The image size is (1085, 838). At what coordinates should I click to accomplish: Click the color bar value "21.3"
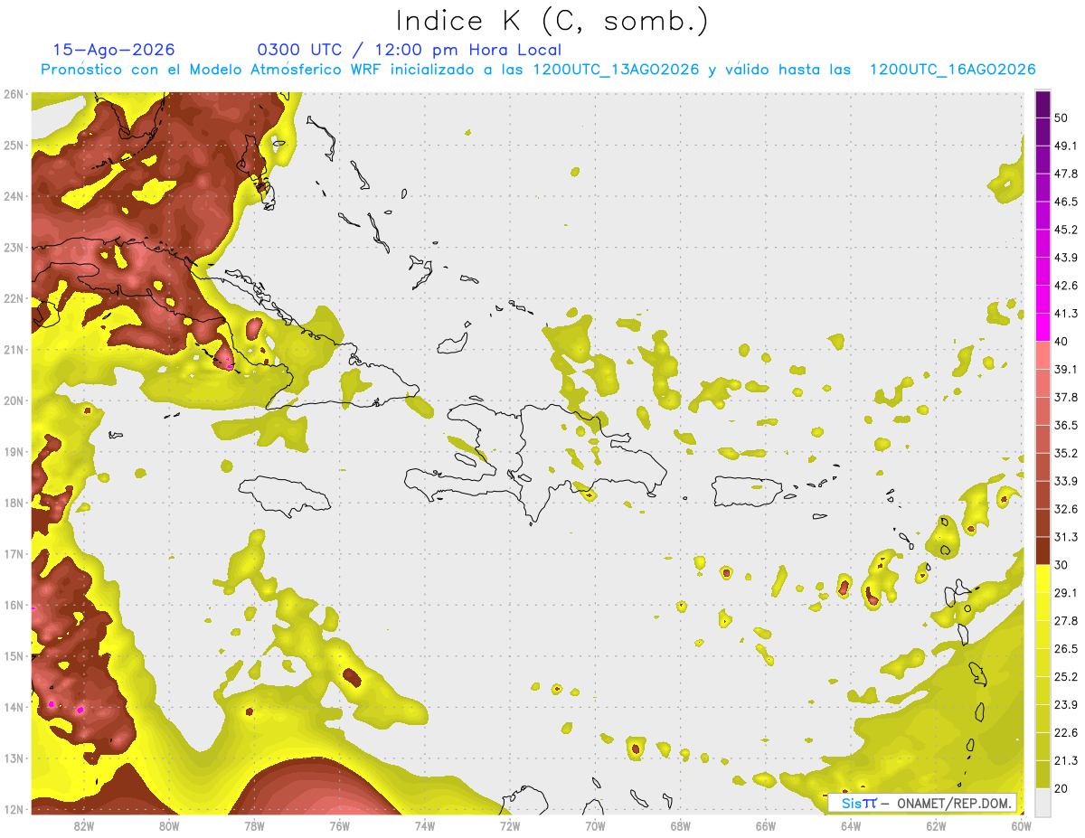pyautogui.click(x=1066, y=761)
